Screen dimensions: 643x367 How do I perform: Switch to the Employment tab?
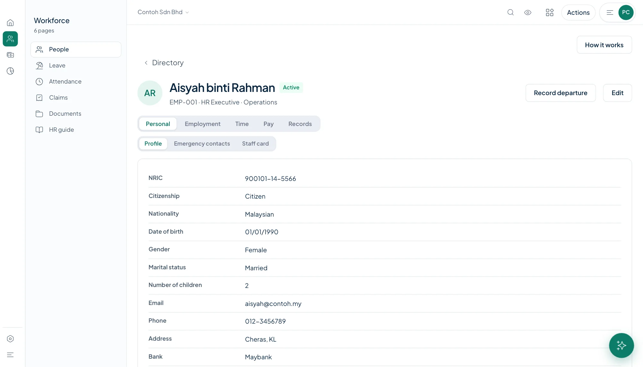click(x=203, y=124)
